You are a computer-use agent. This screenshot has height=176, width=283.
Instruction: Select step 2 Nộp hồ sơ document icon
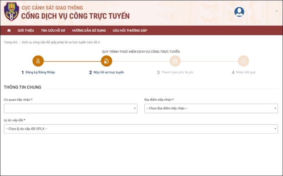point(106,61)
